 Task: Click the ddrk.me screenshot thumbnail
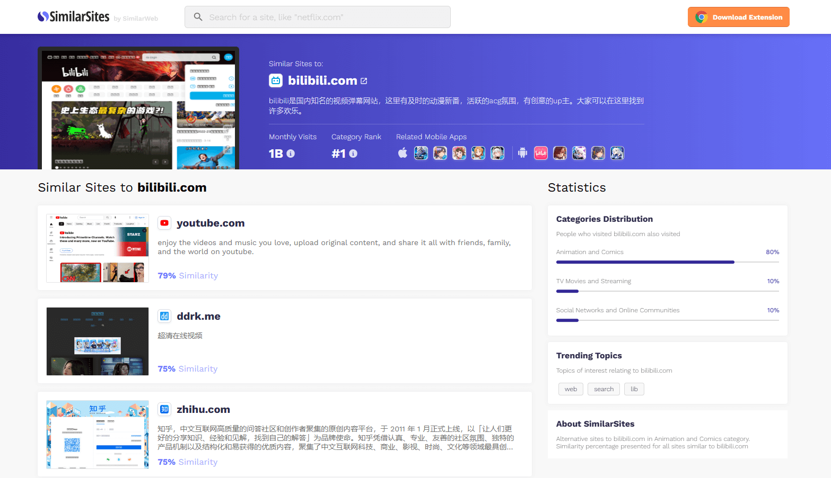(x=98, y=341)
